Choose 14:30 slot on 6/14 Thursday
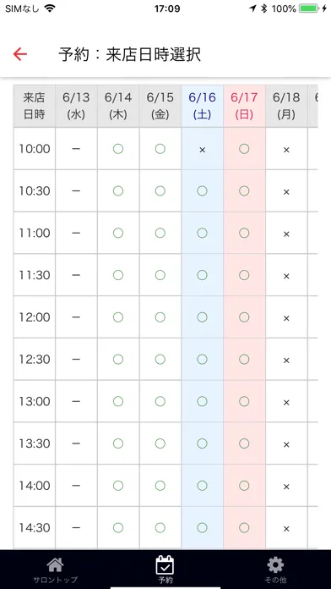This screenshot has height=589, width=331. (118, 528)
